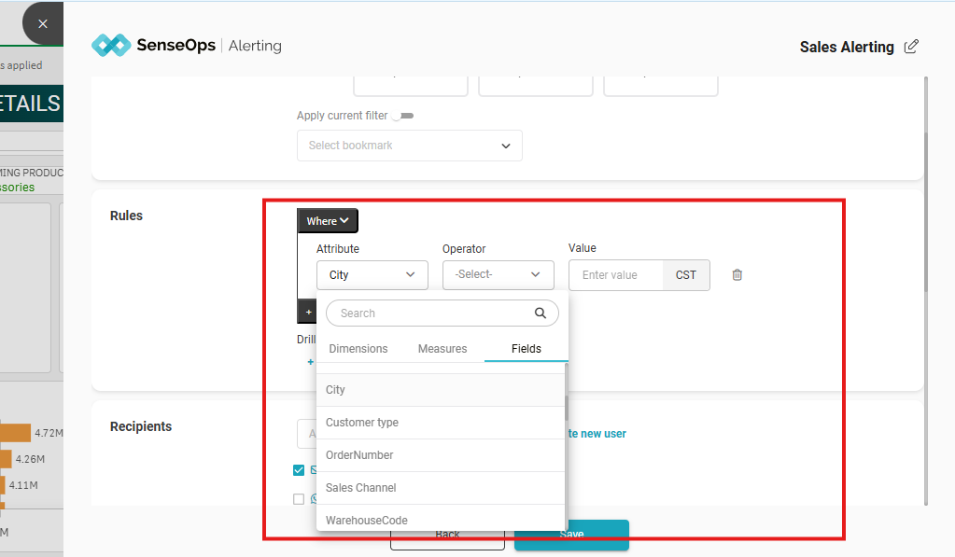Open the Where condition dropdown
The image size is (955, 557).
click(x=328, y=221)
